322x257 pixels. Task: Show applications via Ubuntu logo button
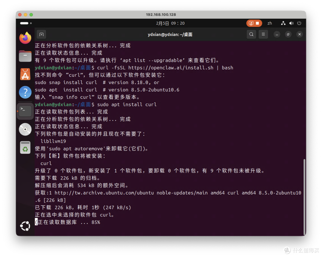click(x=25, y=226)
